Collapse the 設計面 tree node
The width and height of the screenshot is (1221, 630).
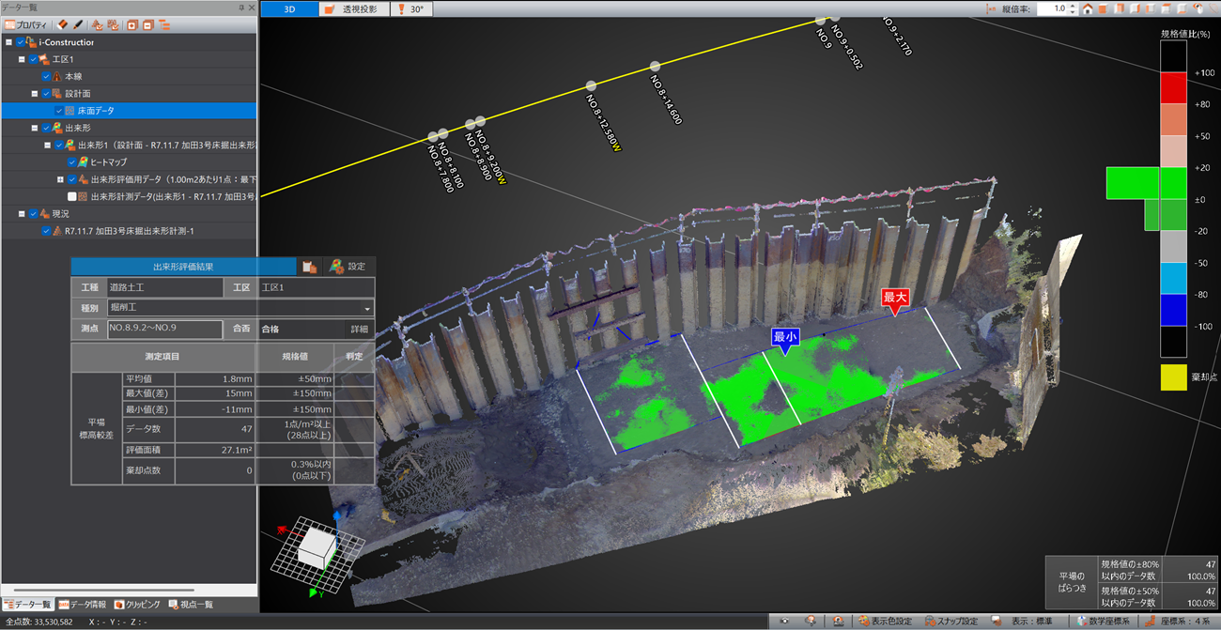35,94
